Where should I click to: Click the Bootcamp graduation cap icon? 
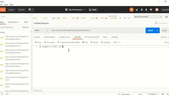pos(119,94)
